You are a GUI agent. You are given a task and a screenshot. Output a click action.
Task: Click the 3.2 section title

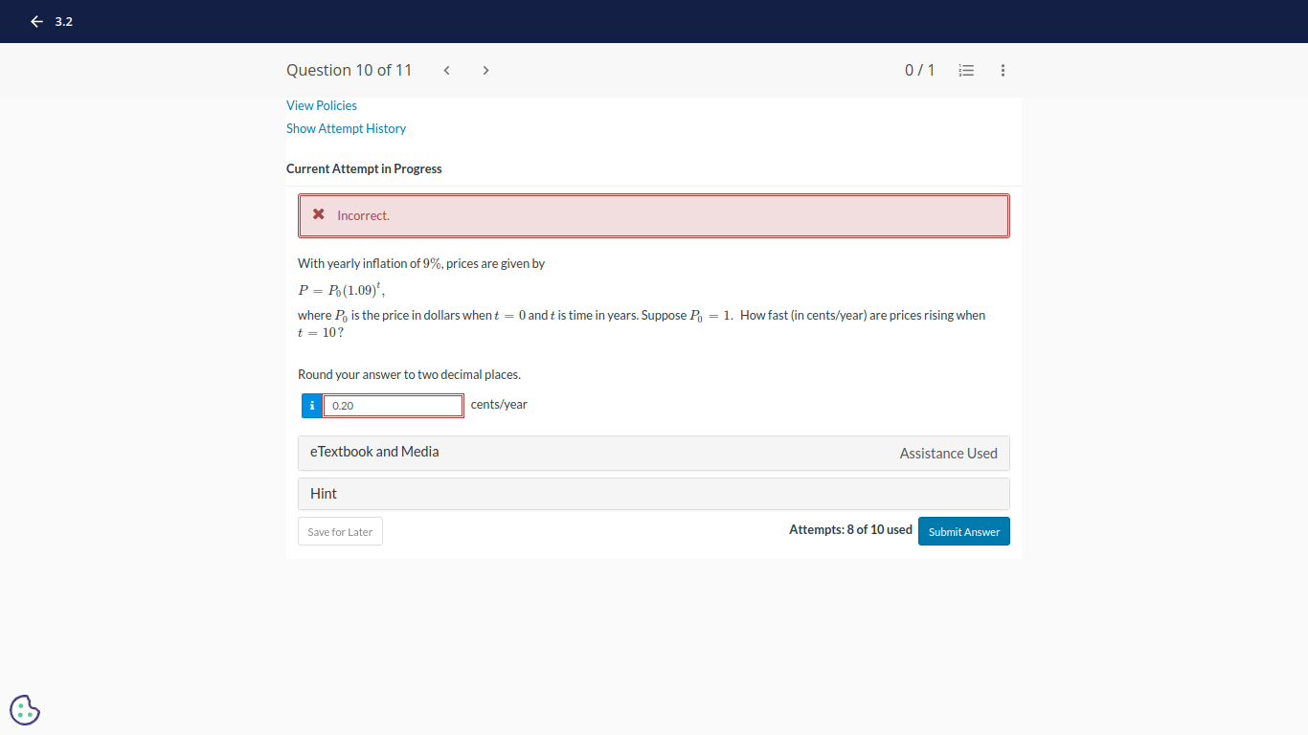coord(63,21)
